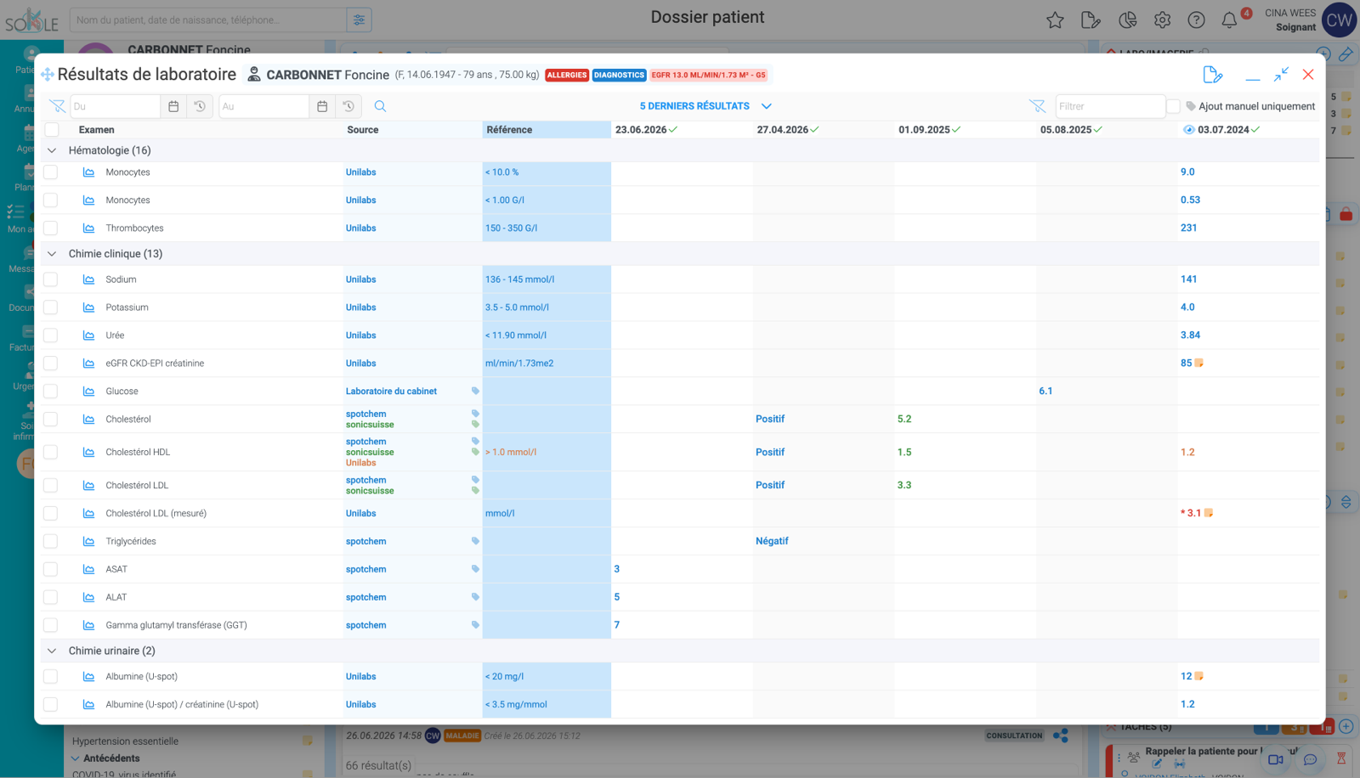Click the DIAGNOSTICS badge
Viewport: 1360px width, 778px height.
[x=619, y=75]
